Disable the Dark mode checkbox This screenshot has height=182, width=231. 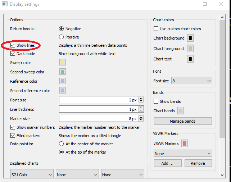point(13,54)
